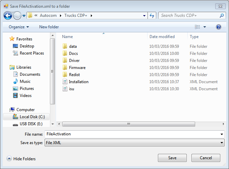
Task: Open the address bar history dropdown
Action: pyautogui.click(x=144, y=15)
